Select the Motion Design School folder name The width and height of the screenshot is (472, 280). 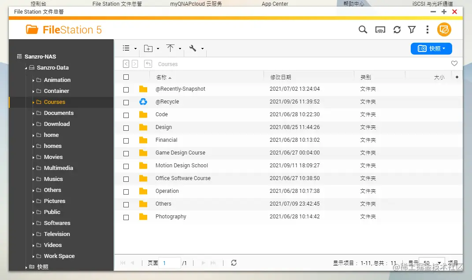point(182,166)
